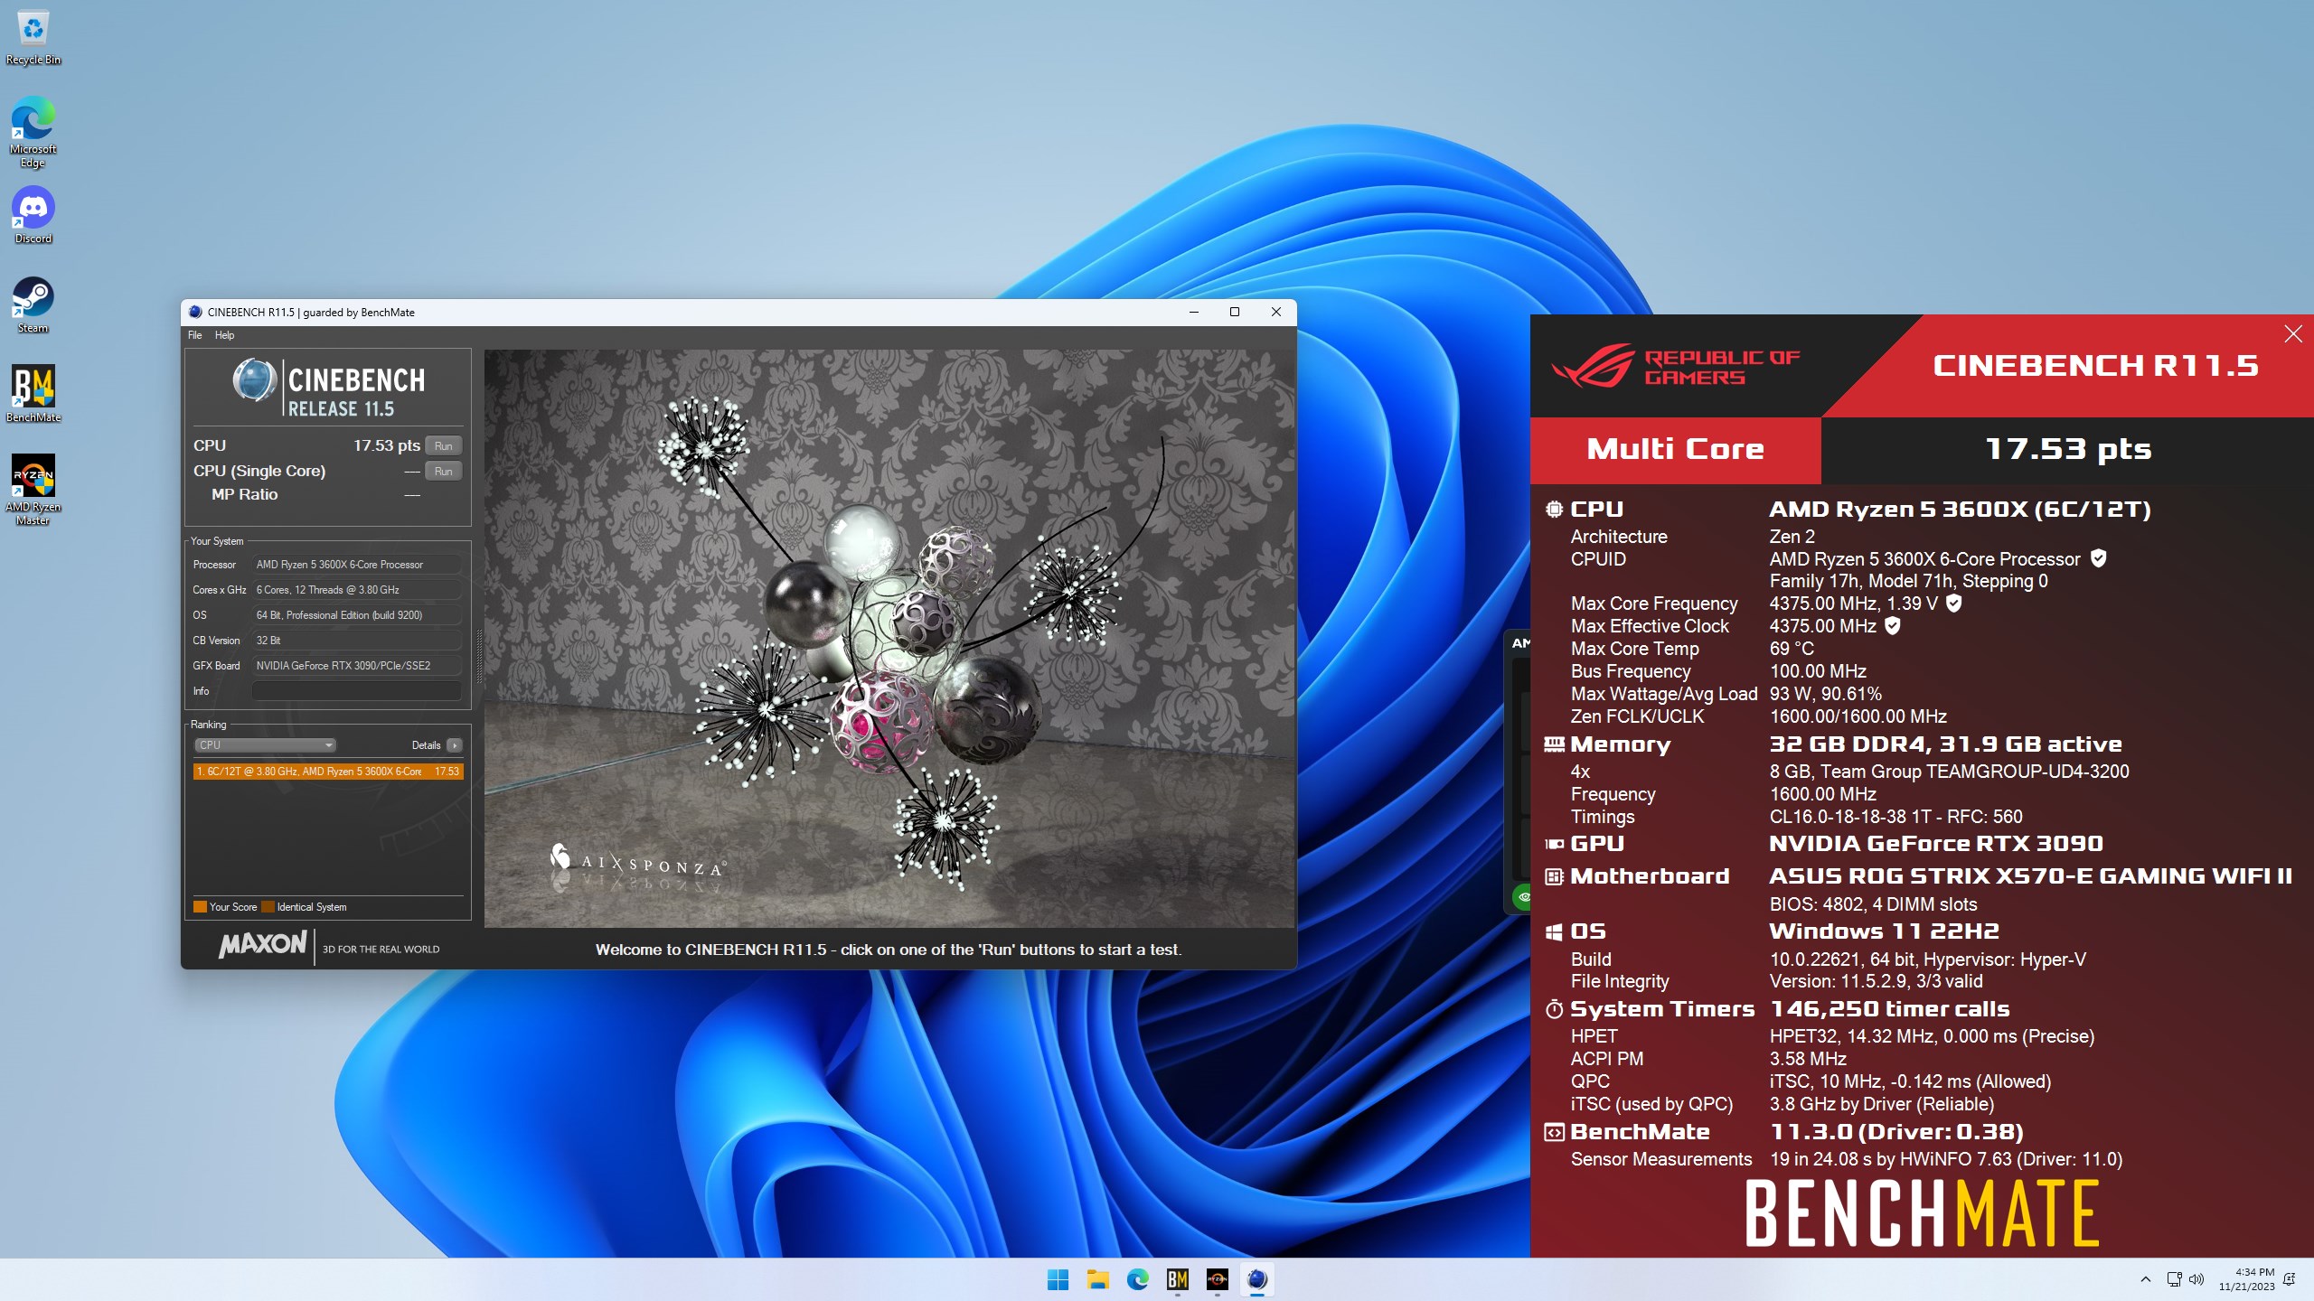The width and height of the screenshot is (2314, 1301).
Task: Open Microsoft Edge from the taskbar
Action: pyautogui.click(x=1137, y=1279)
